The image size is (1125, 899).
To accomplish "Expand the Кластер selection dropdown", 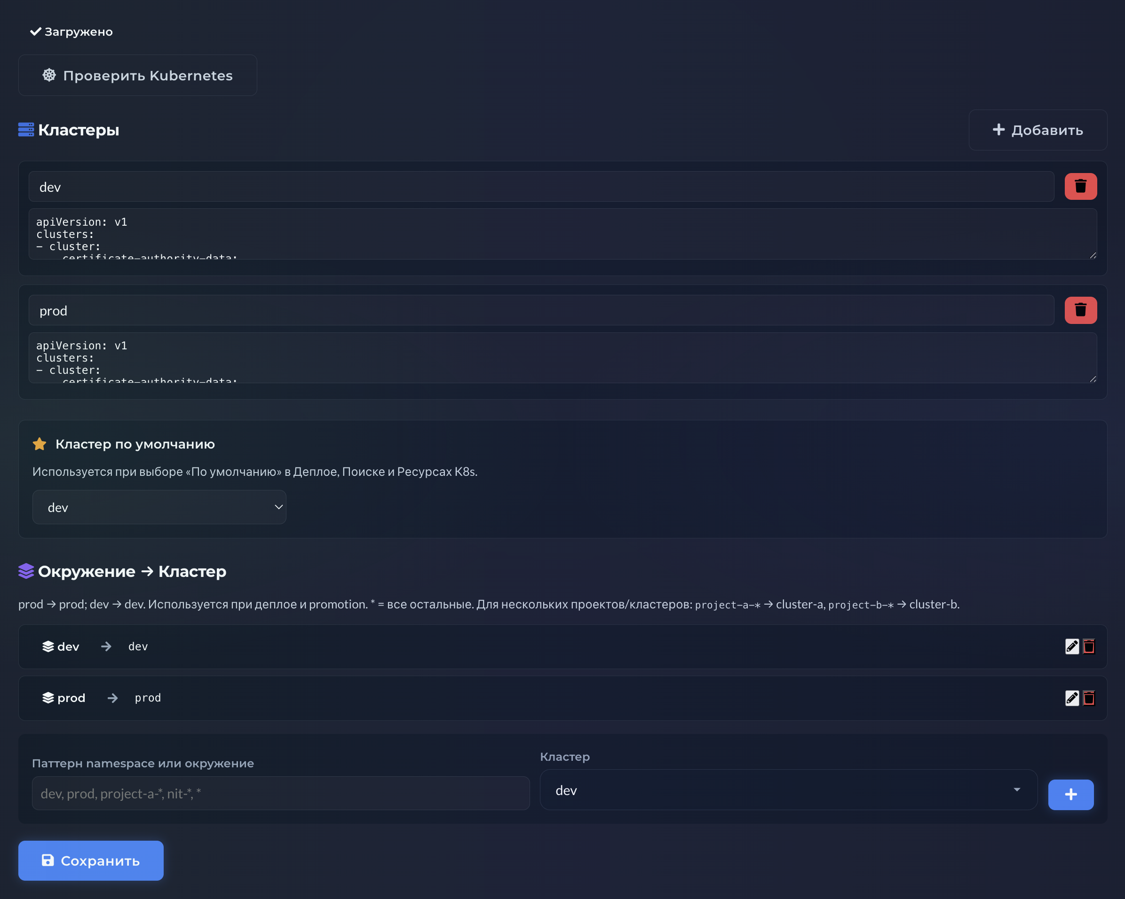I will point(788,790).
